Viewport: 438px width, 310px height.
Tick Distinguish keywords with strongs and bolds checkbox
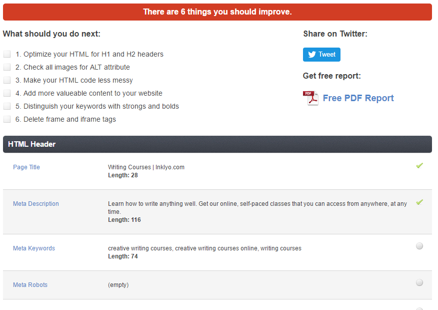pos(7,106)
